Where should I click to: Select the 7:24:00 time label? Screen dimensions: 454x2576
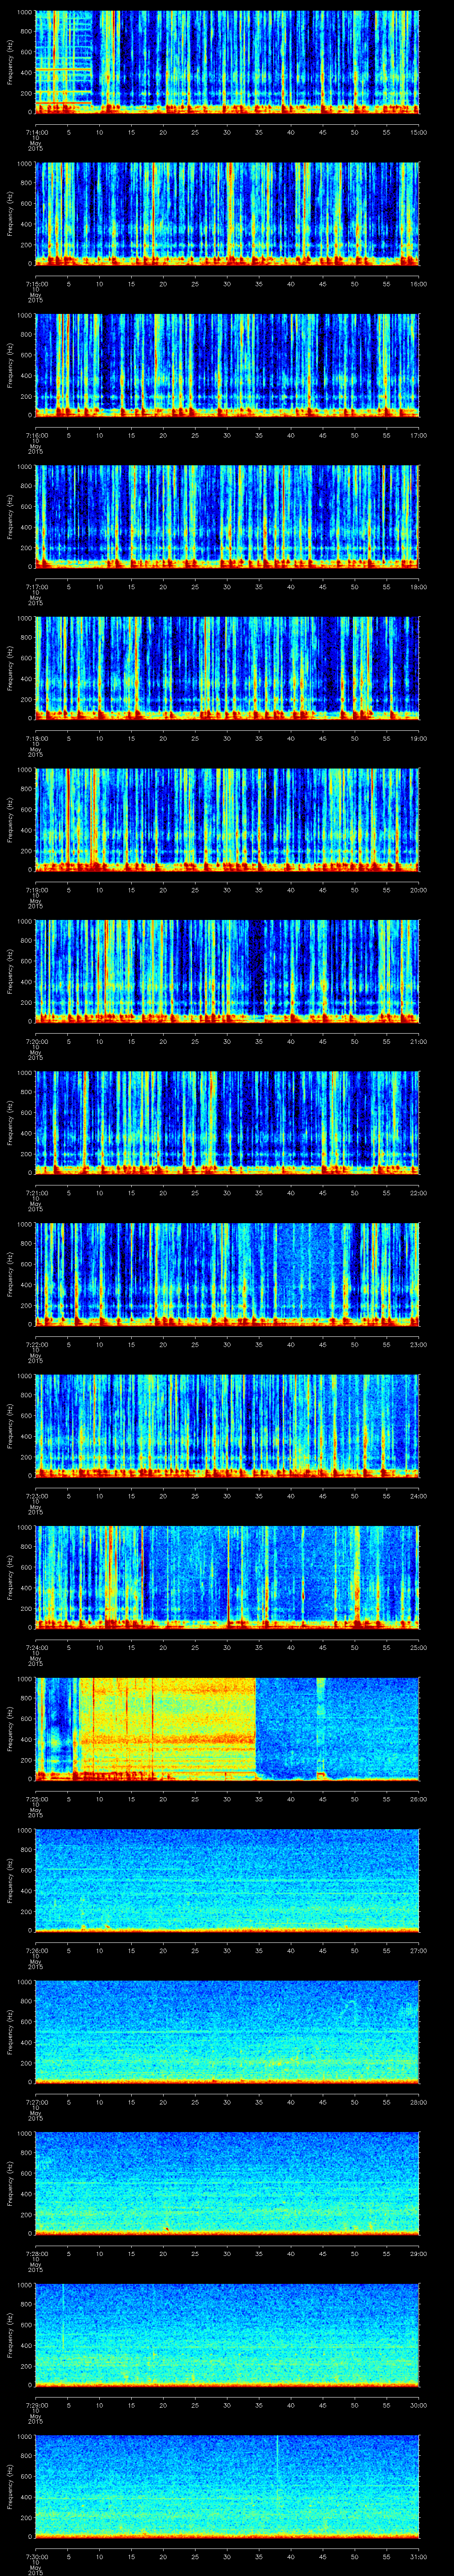pyautogui.click(x=36, y=1647)
